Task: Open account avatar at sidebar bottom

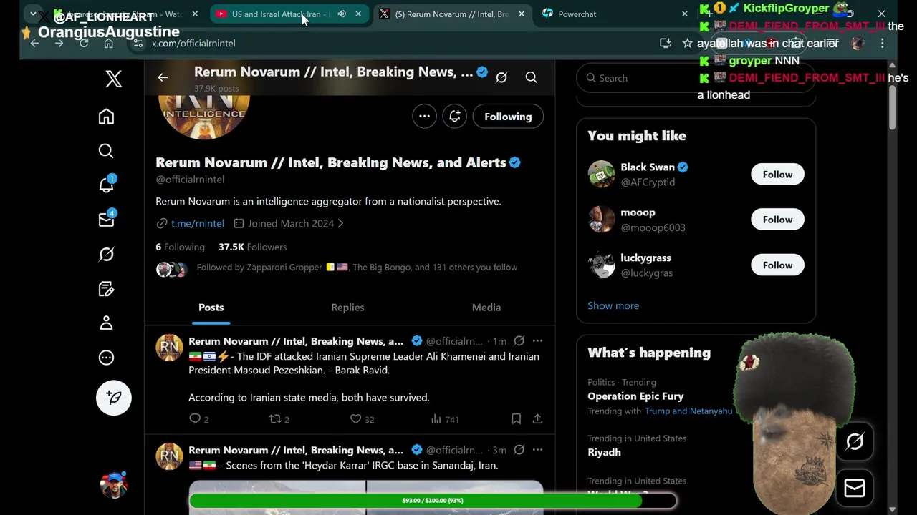Action: pyautogui.click(x=114, y=484)
